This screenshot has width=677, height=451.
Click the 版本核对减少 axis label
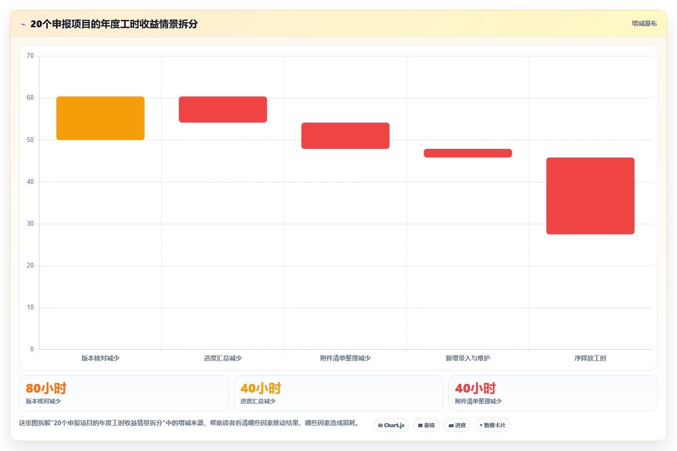coord(100,358)
